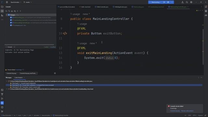Select the Code Analysis tab
The height and width of the screenshot is (117, 208).
click(x=19, y=78)
